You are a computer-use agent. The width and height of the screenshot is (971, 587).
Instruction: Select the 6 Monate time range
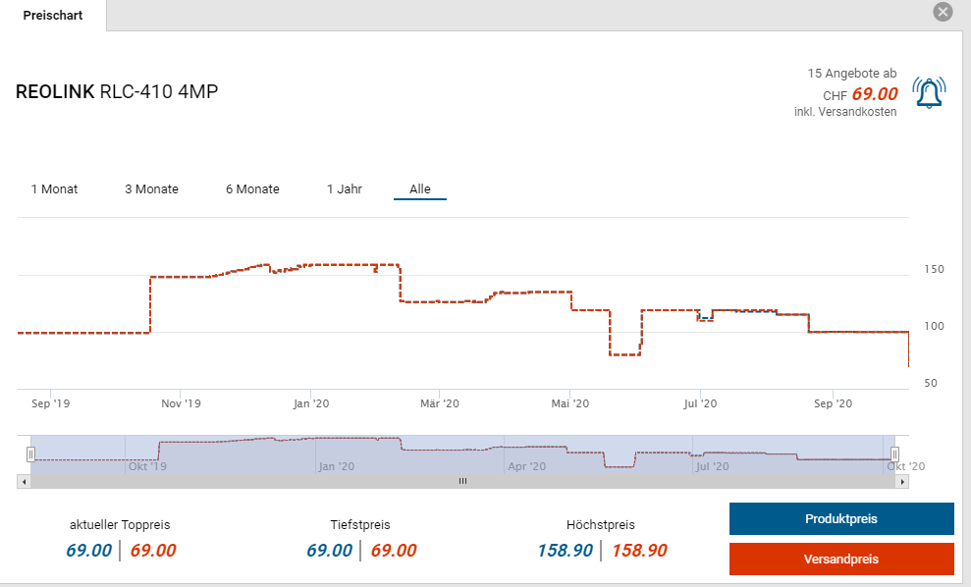pyautogui.click(x=252, y=189)
